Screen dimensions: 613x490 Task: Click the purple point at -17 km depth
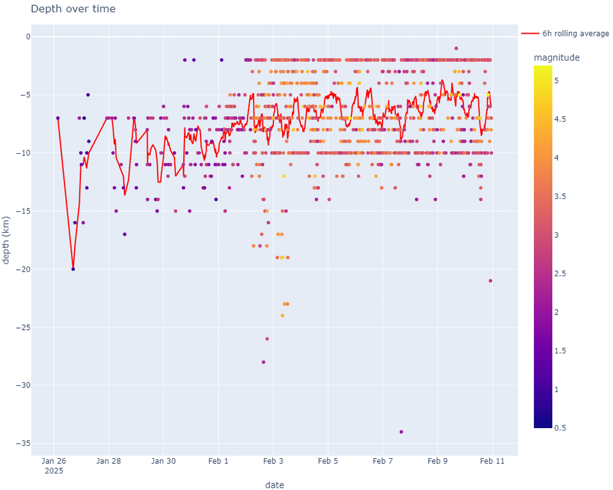(x=125, y=234)
